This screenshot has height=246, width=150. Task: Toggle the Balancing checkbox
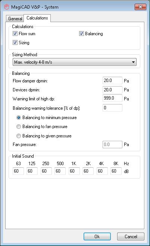81,34
